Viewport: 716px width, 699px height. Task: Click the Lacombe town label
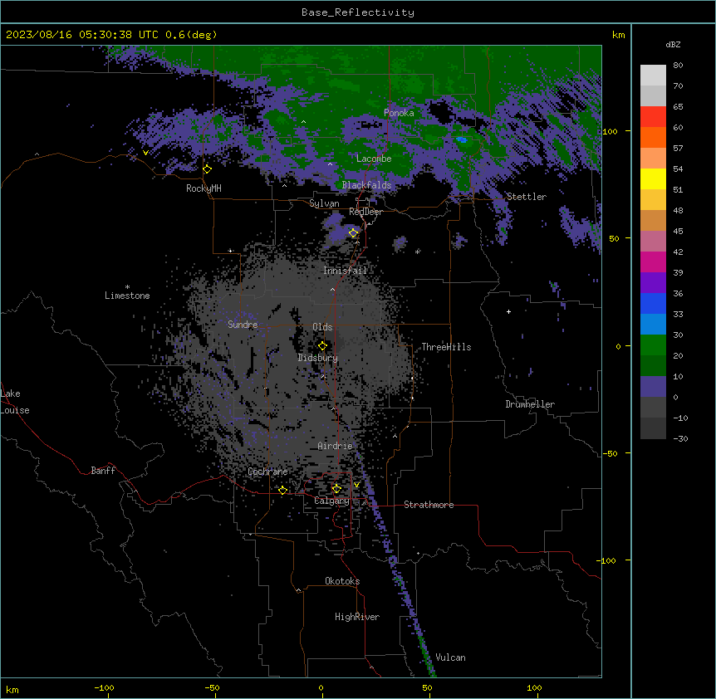point(374,159)
